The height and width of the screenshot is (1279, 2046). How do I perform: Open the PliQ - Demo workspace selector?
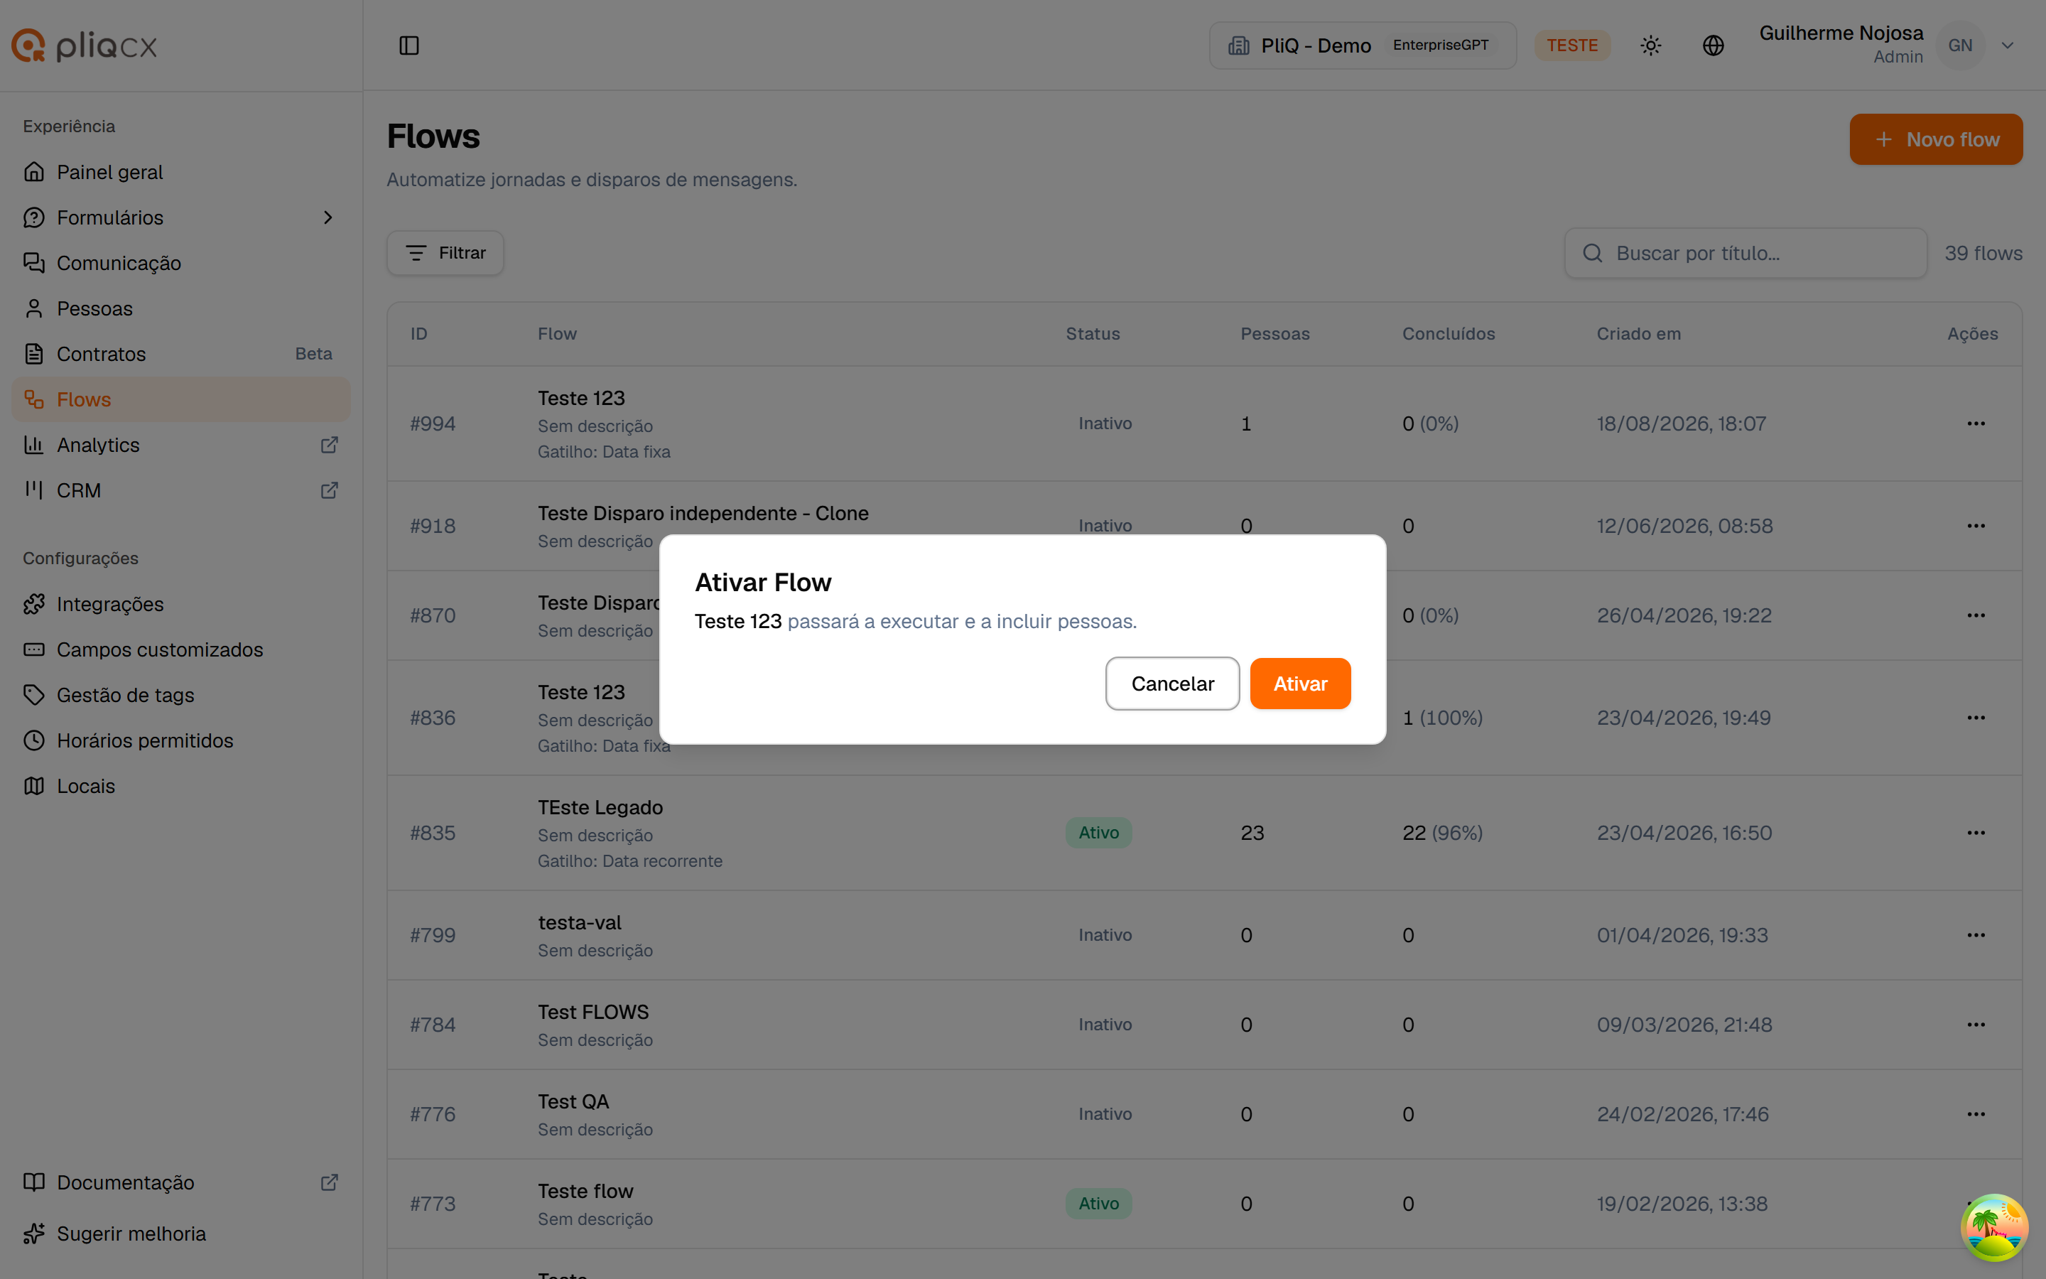[1362, 45]
